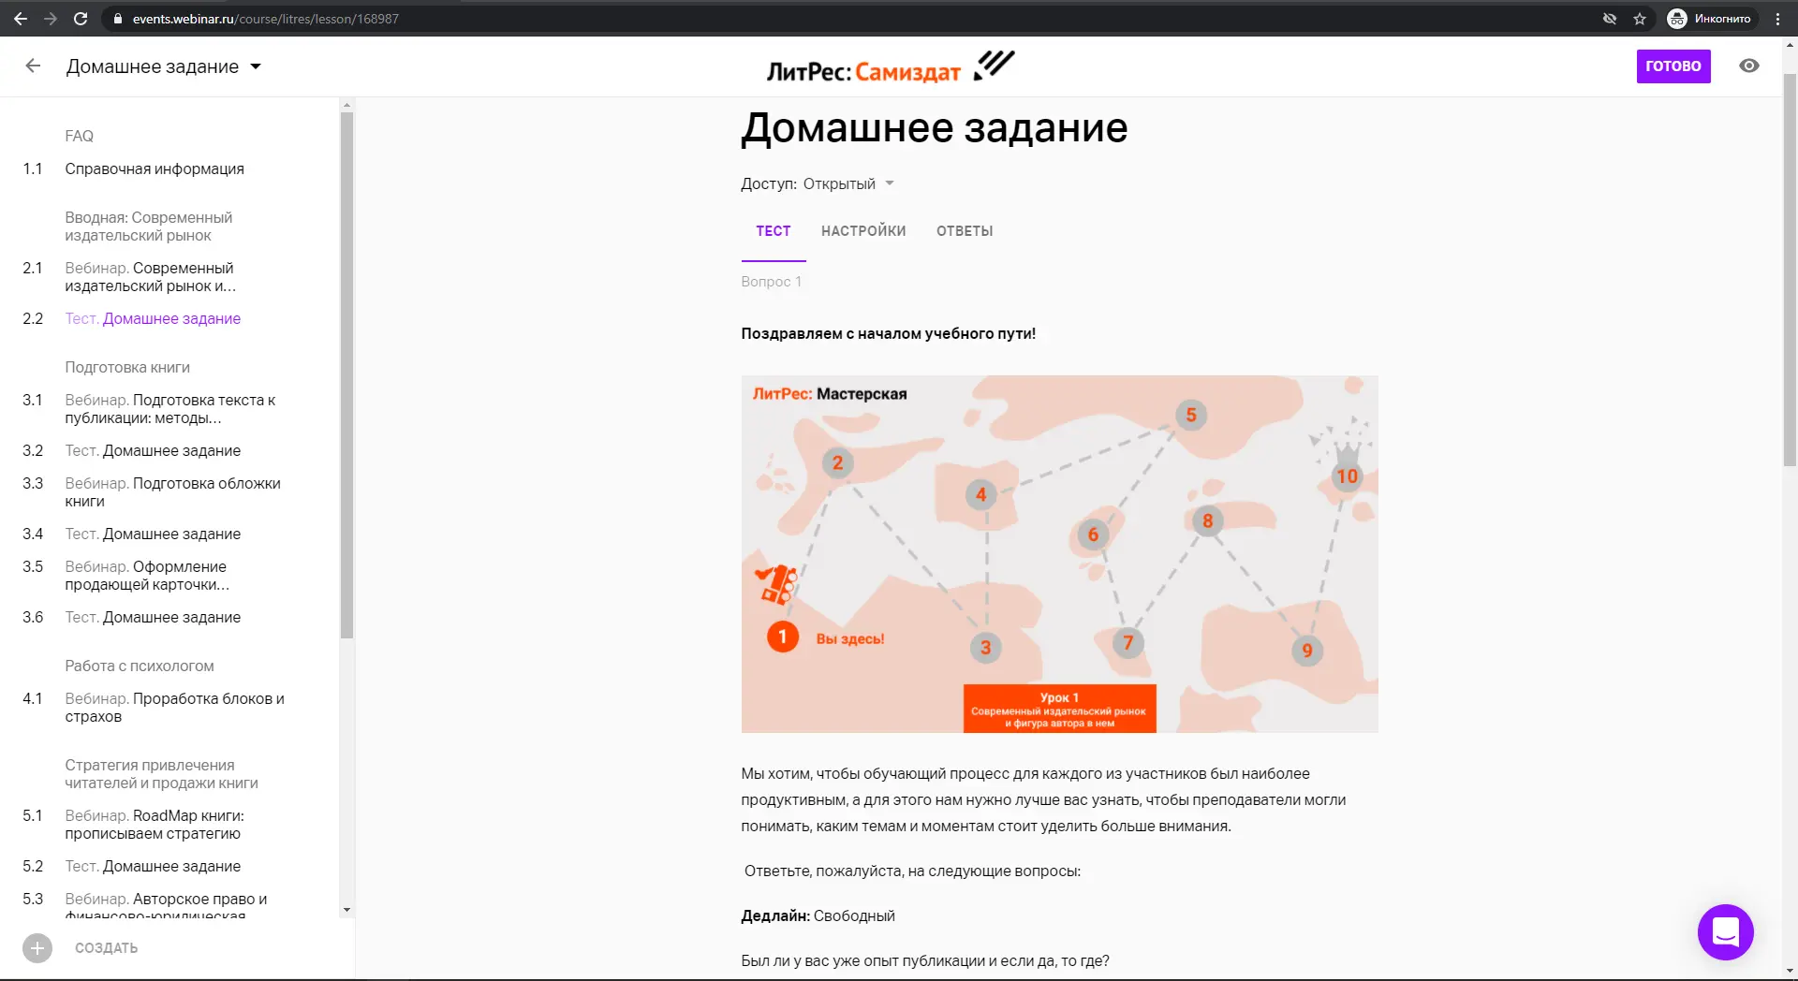Open lesson 1.1 Справочная информация
The image size is (1798, 981).
[x=155, y=168]
